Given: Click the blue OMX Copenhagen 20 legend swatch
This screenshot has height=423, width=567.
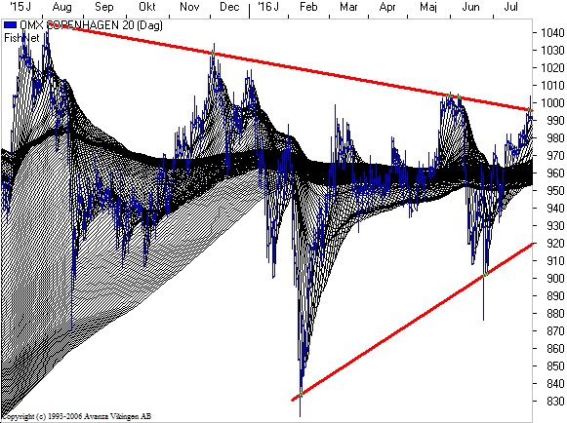Looking at the screenshot, I should coord(10,25).
